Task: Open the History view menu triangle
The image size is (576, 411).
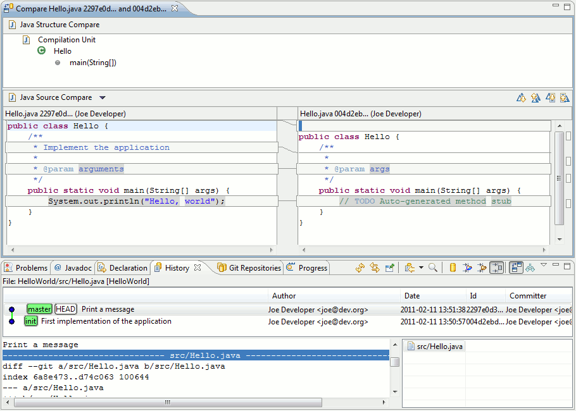Action: click(543, 266)
